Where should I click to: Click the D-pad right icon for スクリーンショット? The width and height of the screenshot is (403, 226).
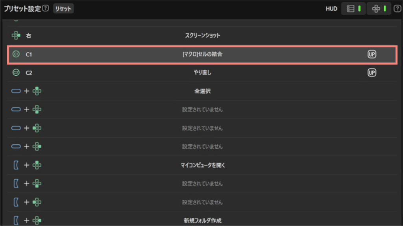(16, 36)
